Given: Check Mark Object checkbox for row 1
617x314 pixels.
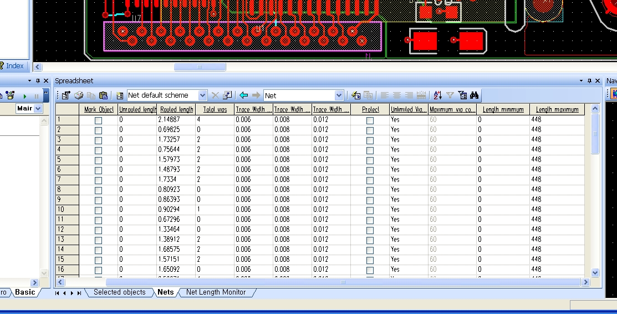Looking at the screenshot, I should pyautogui.click(x=98, y=120).
